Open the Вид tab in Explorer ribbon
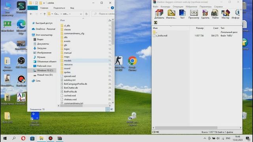 pos(72,8)
